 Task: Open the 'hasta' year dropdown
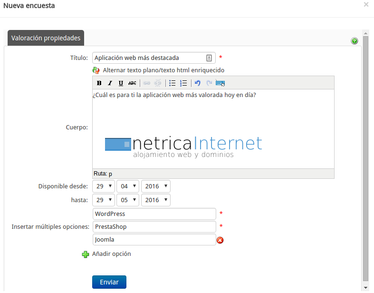pos(156,200)
